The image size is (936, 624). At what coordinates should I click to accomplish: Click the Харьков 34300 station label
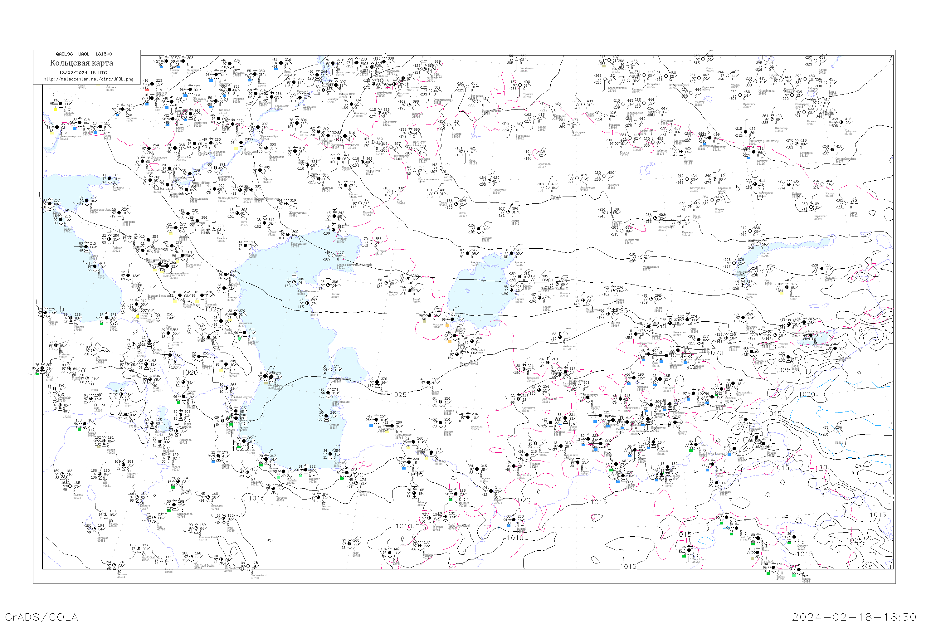click(87, 133)
